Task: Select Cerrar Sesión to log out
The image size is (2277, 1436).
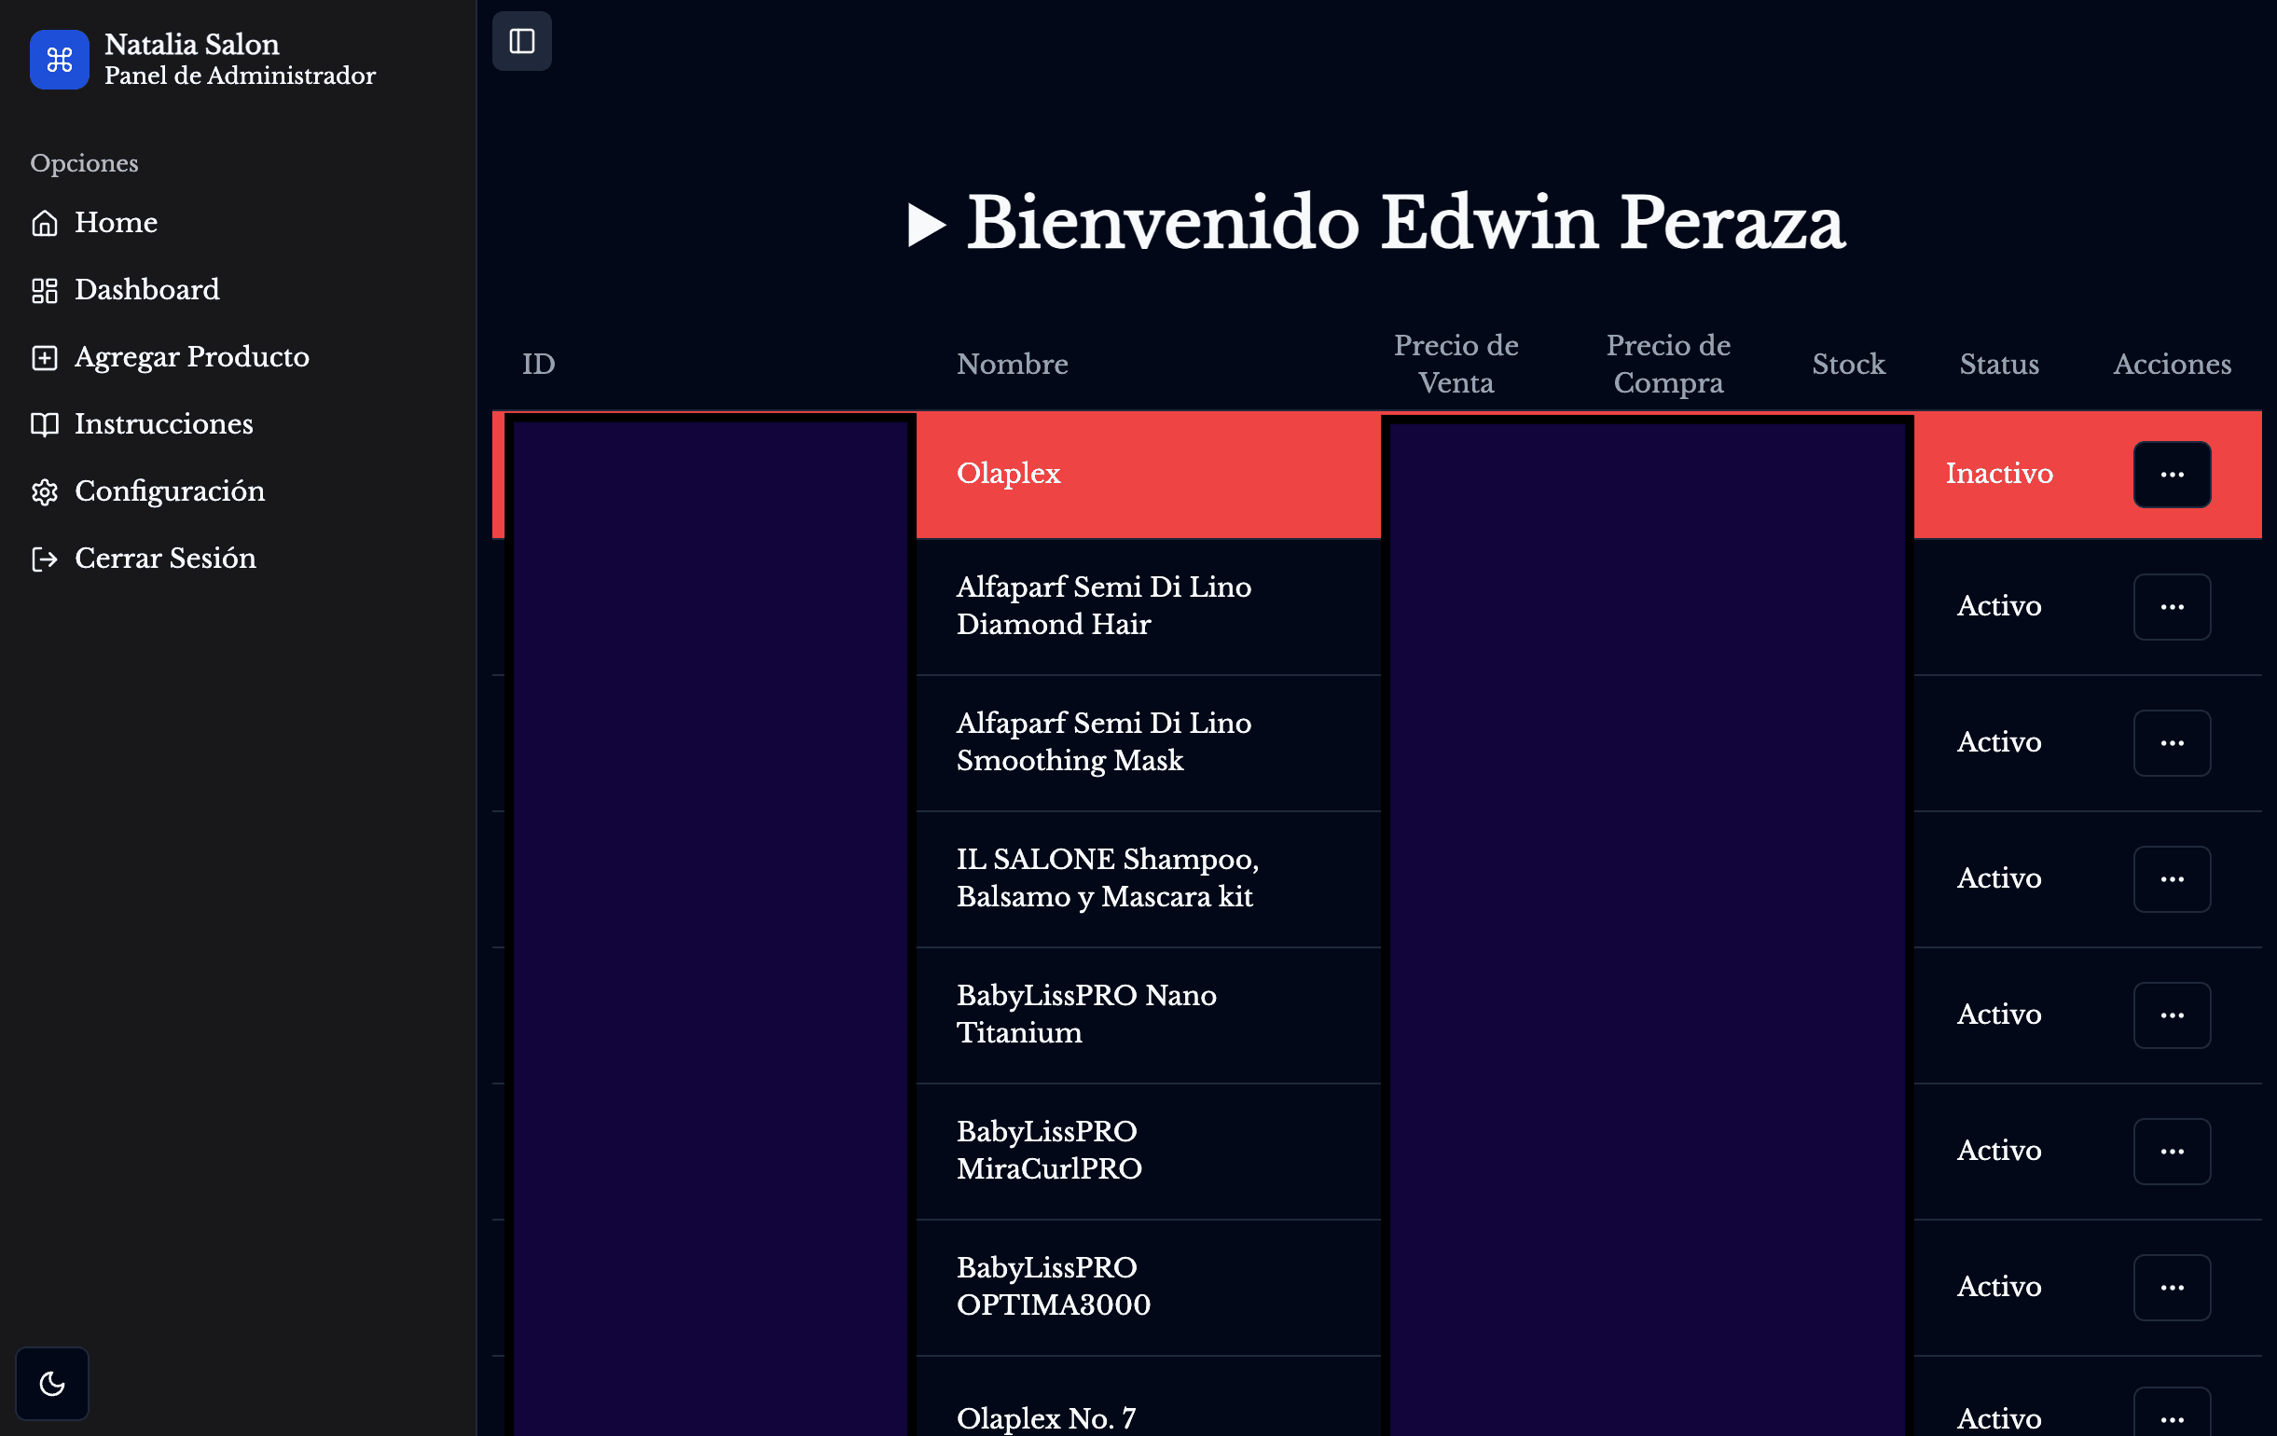Action: pos(165,559)
